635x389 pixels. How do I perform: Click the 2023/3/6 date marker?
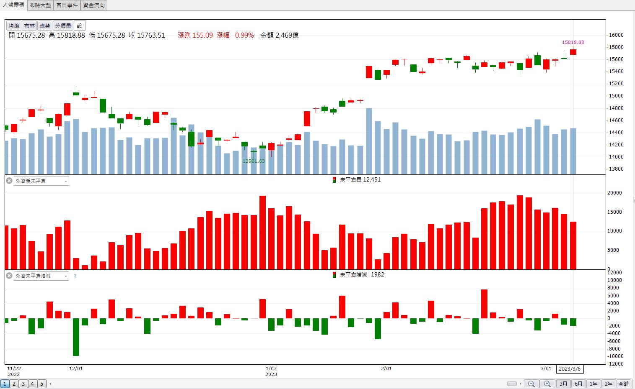(570, 369)
